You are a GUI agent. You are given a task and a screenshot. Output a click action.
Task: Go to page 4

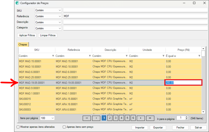121,118
